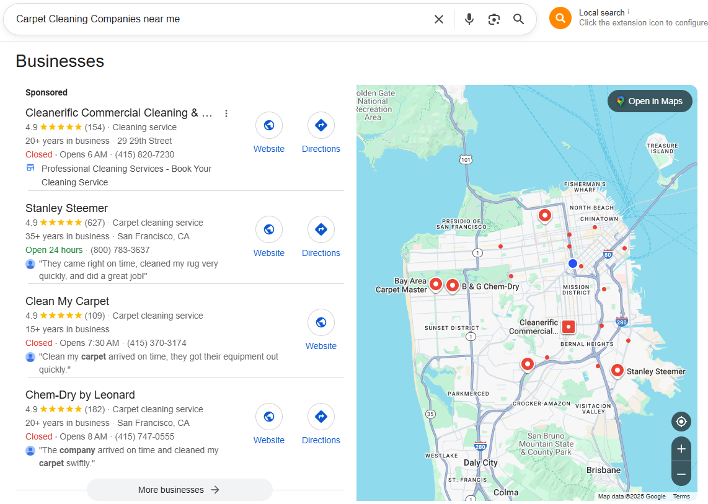This screenshot has height=504, width=708.
Task: Start voice search with microphone icon
Action: coord(469,19)
